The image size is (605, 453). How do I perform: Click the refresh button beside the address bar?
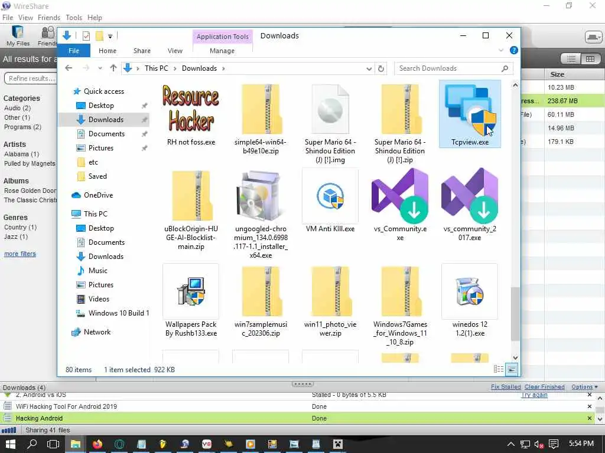coord(381,68)
